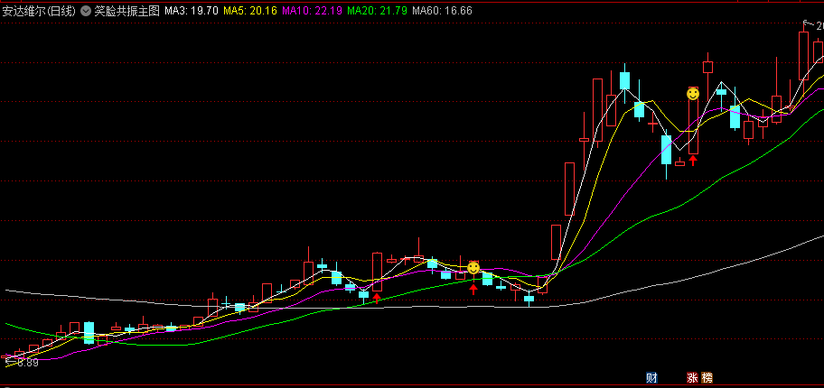The width and height of the screenshot is (824, 388).
Task: Open the dropdown arrow beside 笑脸共振主图
Action: tap(86, 11)
